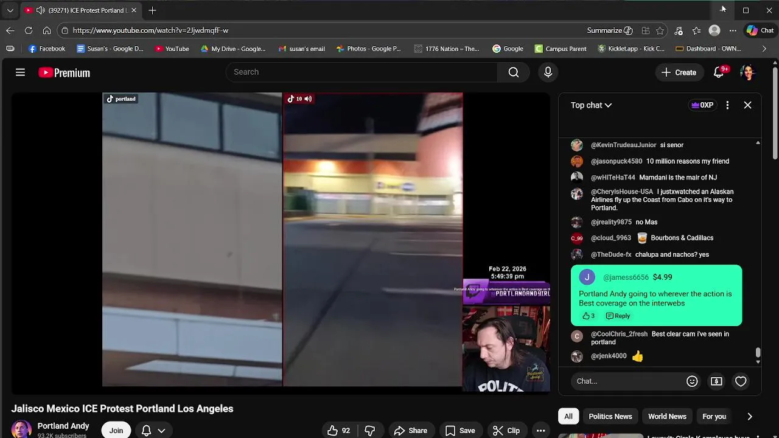The image size is (779, 438).
Task: Expand the Top chat dropdown
Action: point(591,105)
